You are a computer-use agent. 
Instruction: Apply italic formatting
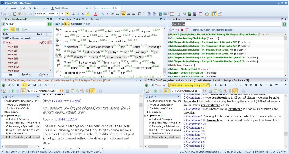[x=78, y=14]
